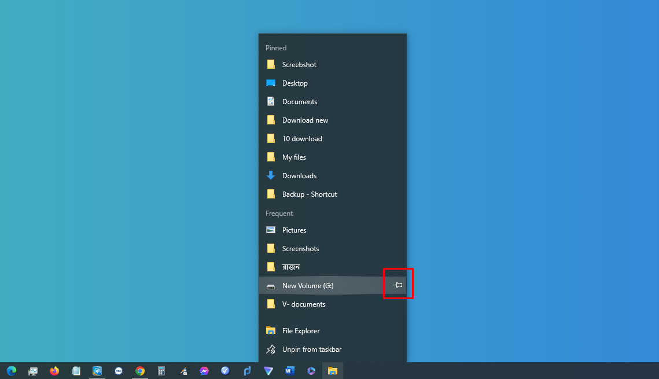
Task: Open "Pictures" under Frequent
Action: tap(294, 230)
